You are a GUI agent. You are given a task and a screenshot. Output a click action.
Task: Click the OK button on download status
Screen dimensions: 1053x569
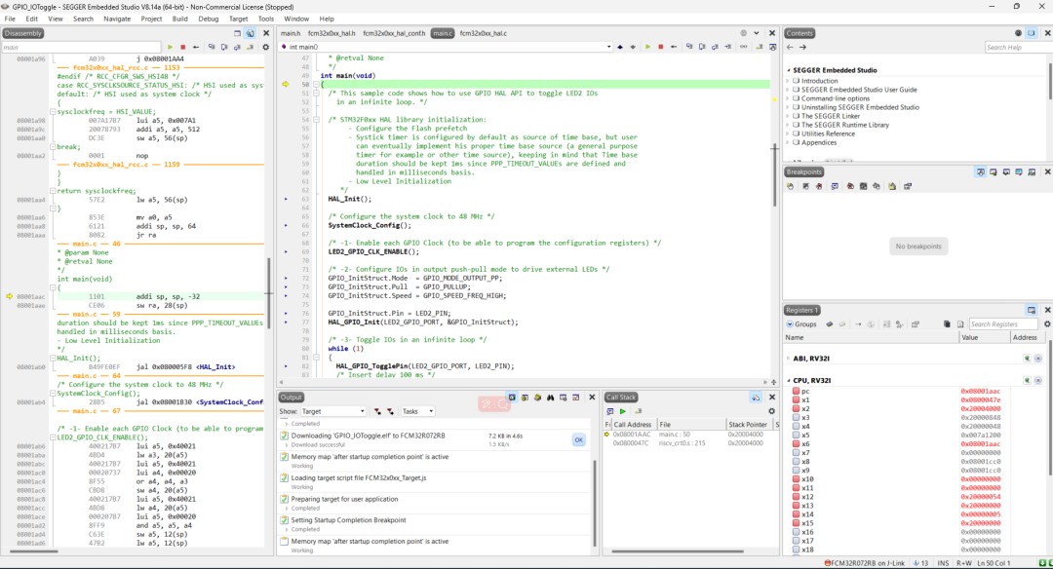(578, 439)
